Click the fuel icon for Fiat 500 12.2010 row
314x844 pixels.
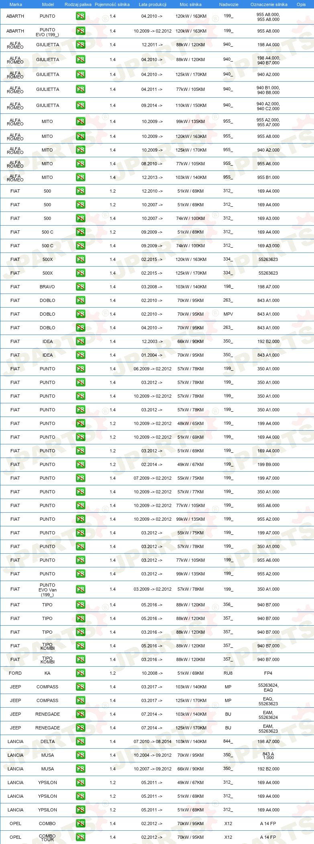point(80,191)
